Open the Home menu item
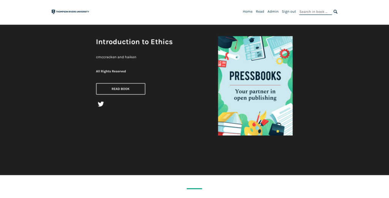This screenshot has height=198, width=389. point(248,12)
